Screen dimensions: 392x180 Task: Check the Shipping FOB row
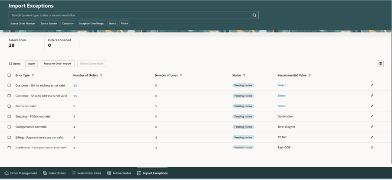pos(9,116)
